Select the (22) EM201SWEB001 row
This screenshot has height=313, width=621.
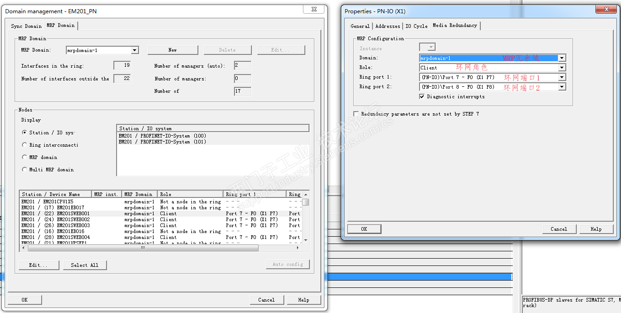161,213
